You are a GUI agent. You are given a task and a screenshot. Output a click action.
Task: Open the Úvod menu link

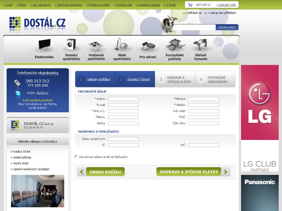point(8,5)
